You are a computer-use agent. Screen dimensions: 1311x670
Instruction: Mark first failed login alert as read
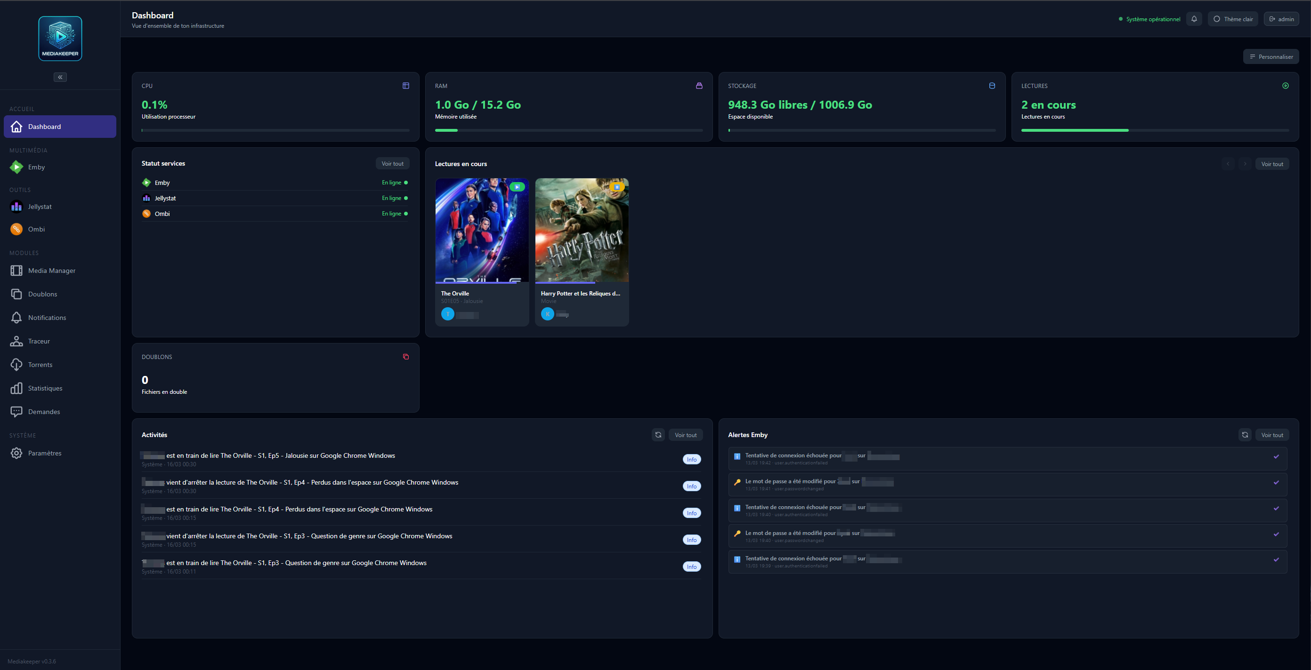(x=1276, y=456)
